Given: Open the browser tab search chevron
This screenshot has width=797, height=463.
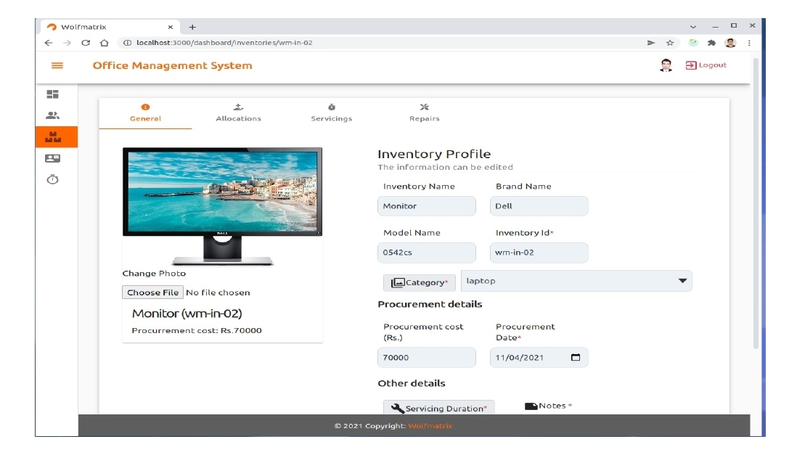Looking at the screenshot, I should 693,26.
